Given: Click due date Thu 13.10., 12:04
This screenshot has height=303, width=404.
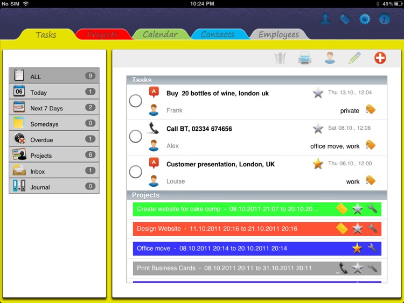Looking at the screenshot, I should pos(350,93).
